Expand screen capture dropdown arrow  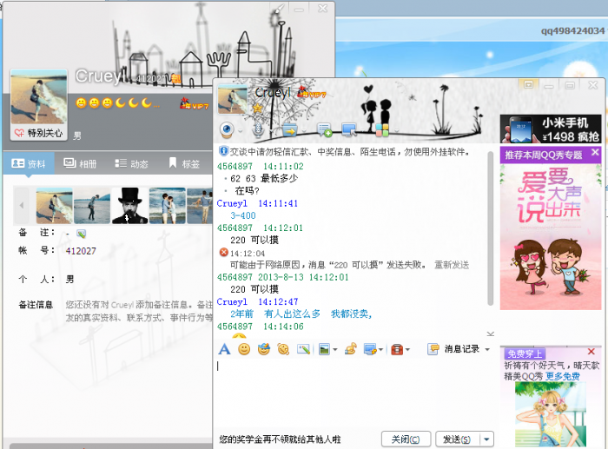coord(381,350)
